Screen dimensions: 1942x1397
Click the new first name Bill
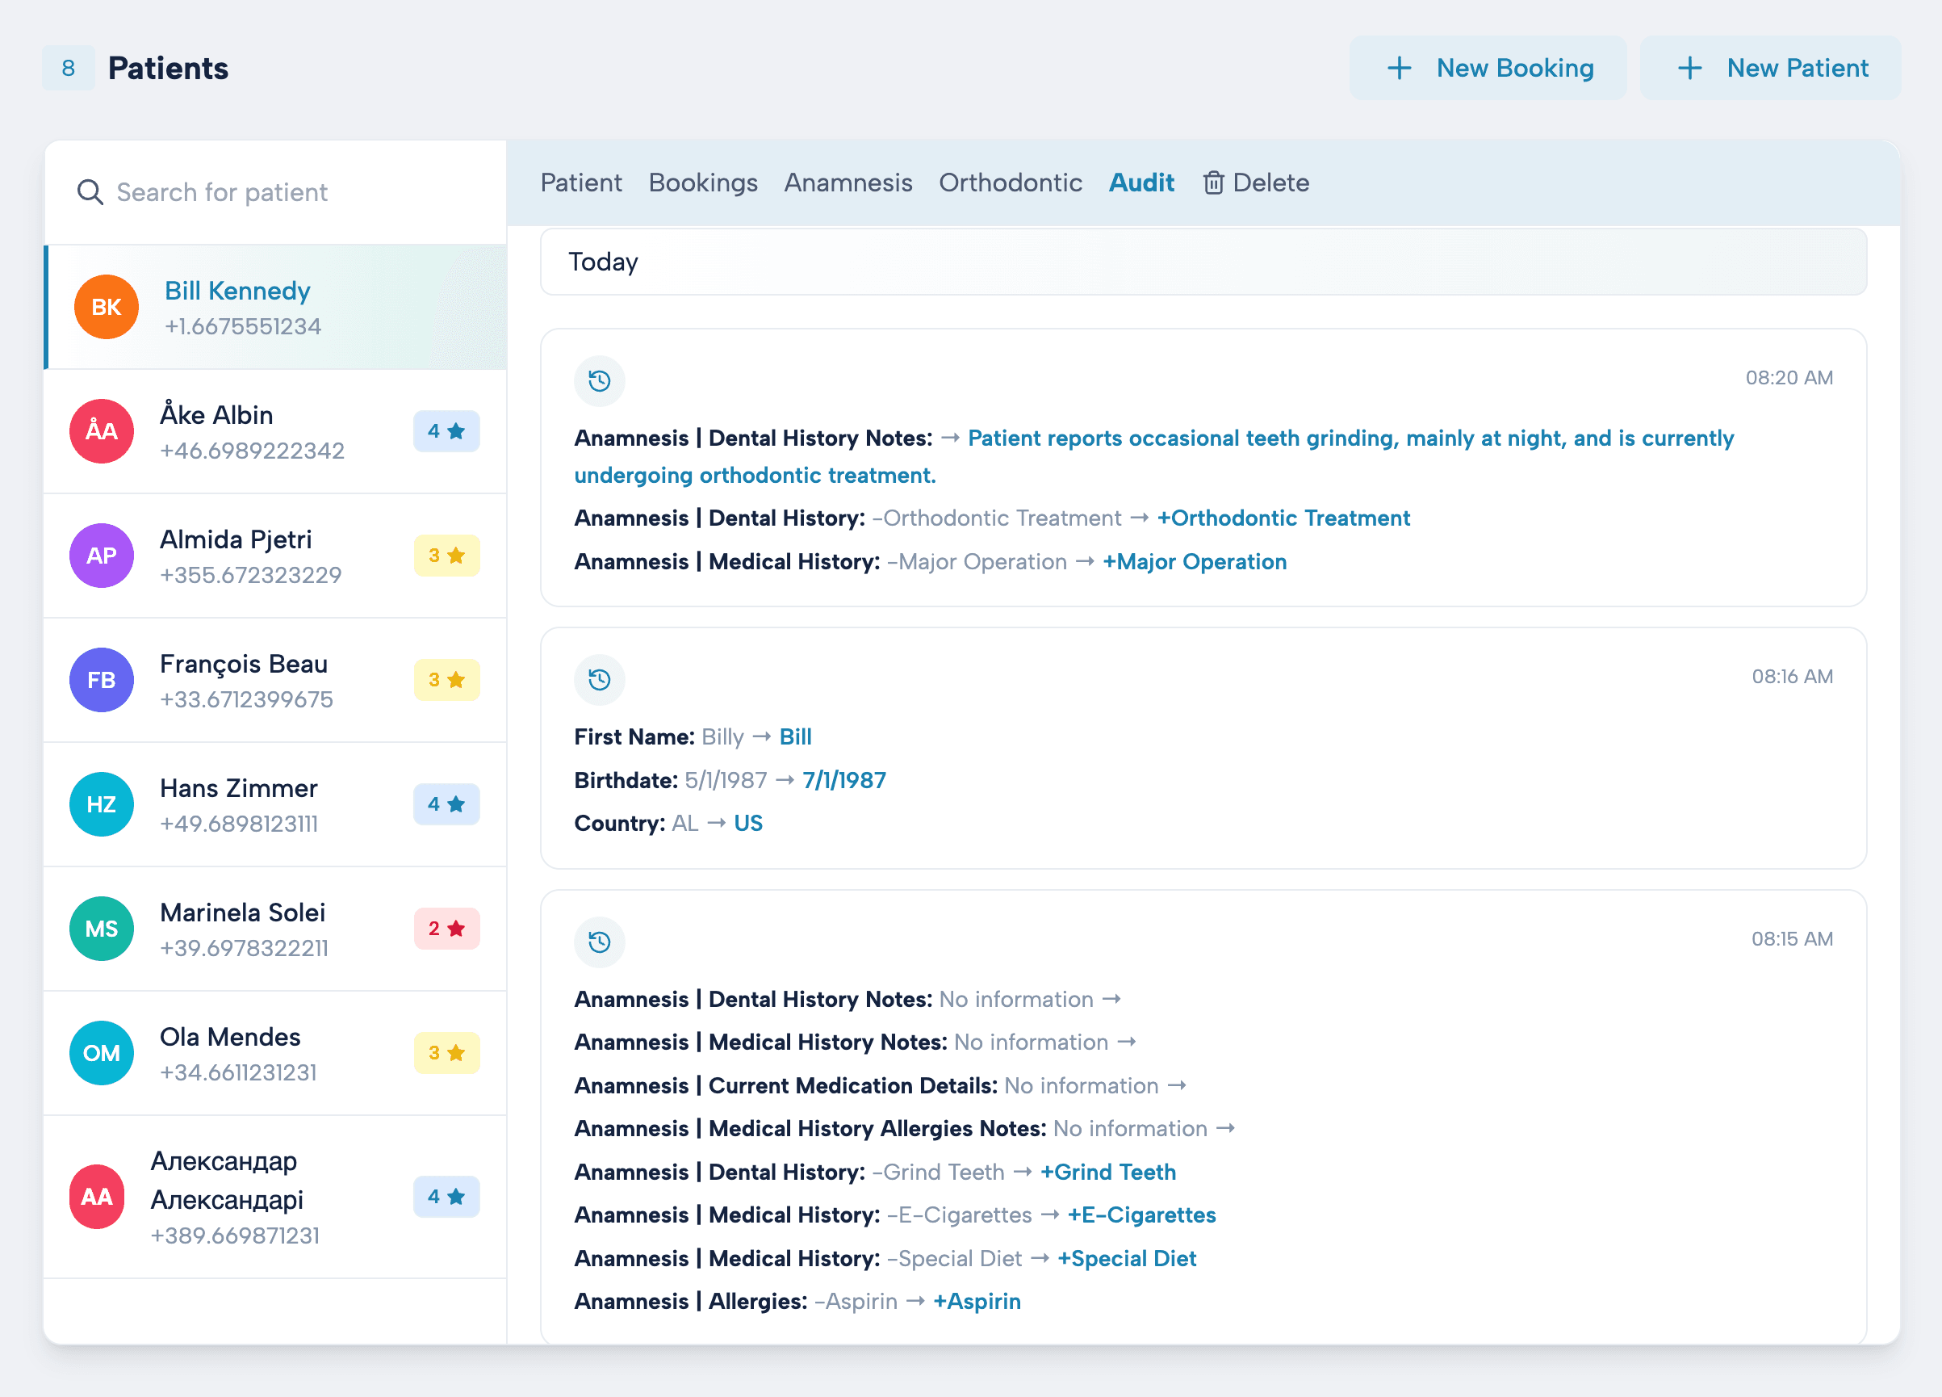point(796,736)
